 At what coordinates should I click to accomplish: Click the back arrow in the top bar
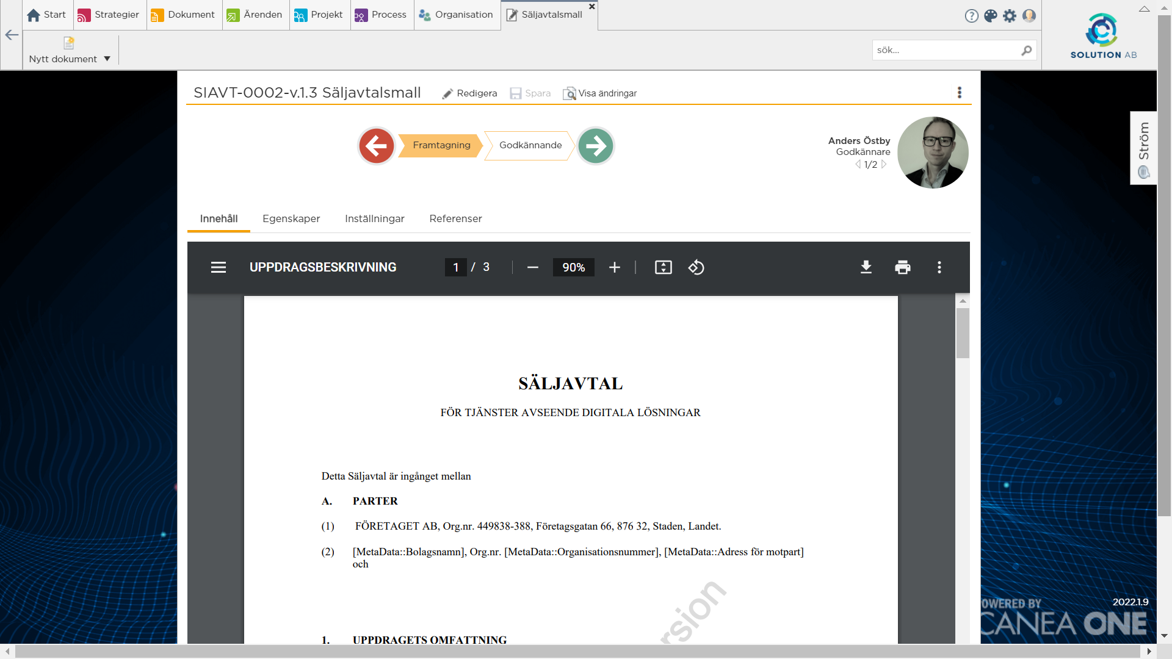[12, 35]
